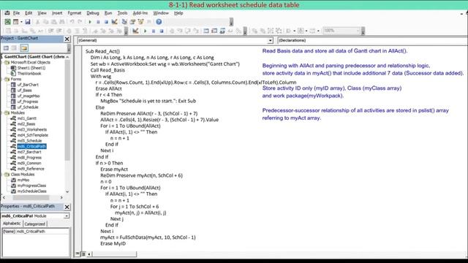Open the Project Explorer icon

pyautogui.click(x=124, y=22)
